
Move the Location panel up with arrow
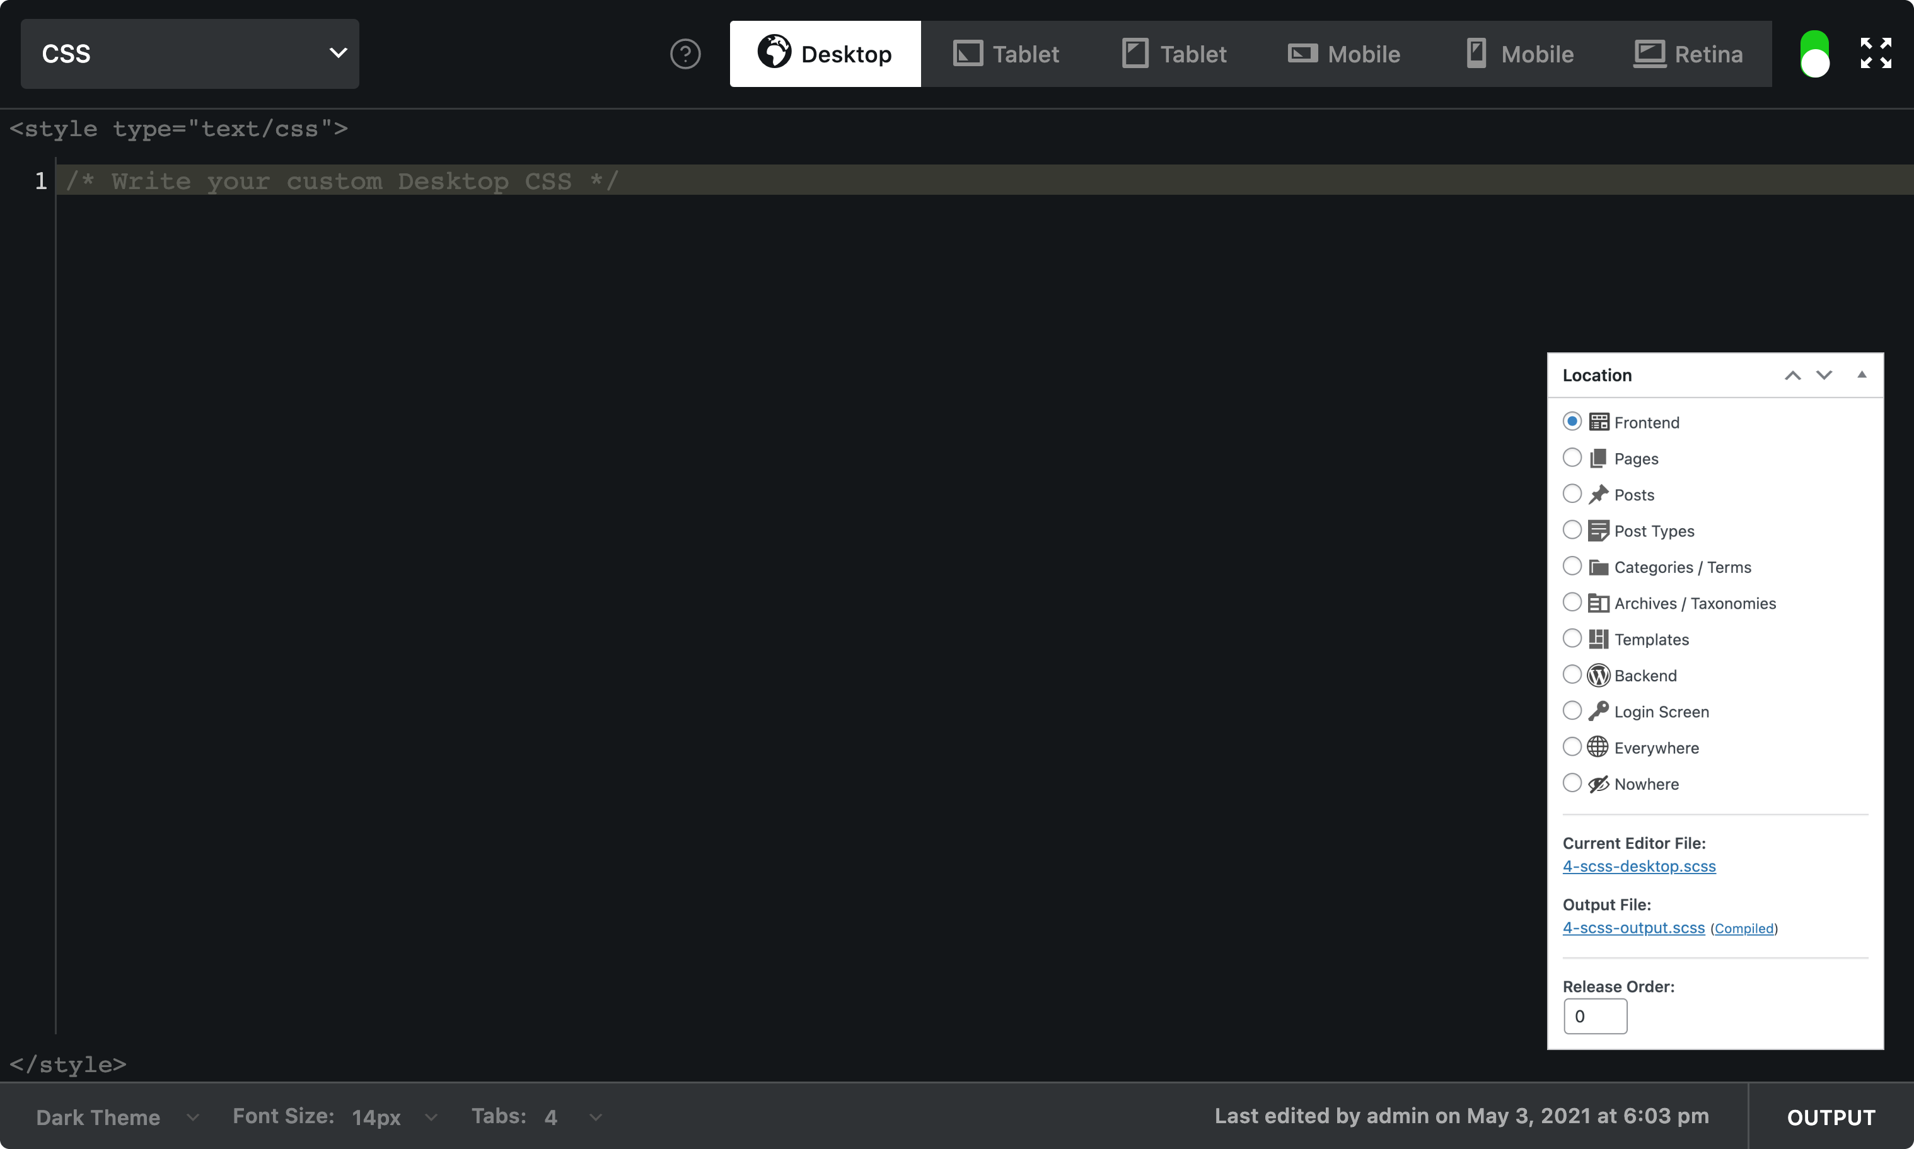[x=1792, y=375]
